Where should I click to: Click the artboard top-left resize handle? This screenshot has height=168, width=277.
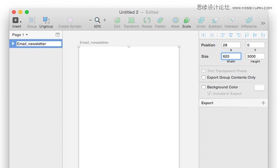pos(79,46)
